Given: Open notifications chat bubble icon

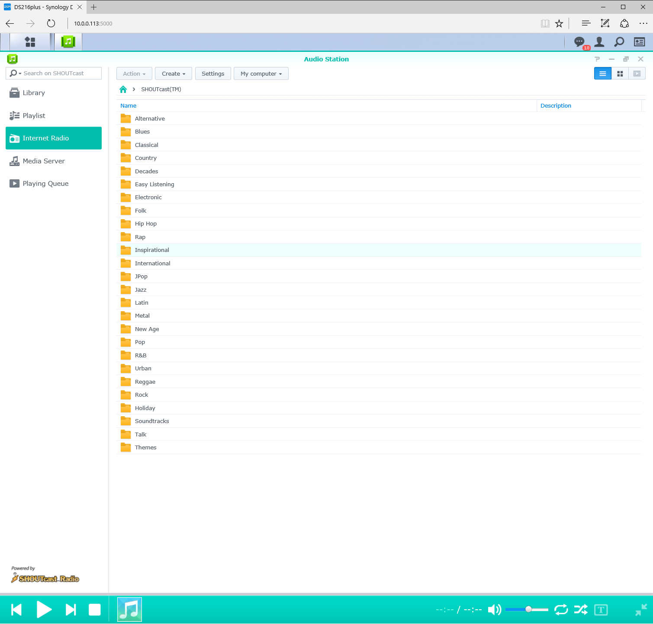Looking at the screenshot, I should [x=579, y=42].
